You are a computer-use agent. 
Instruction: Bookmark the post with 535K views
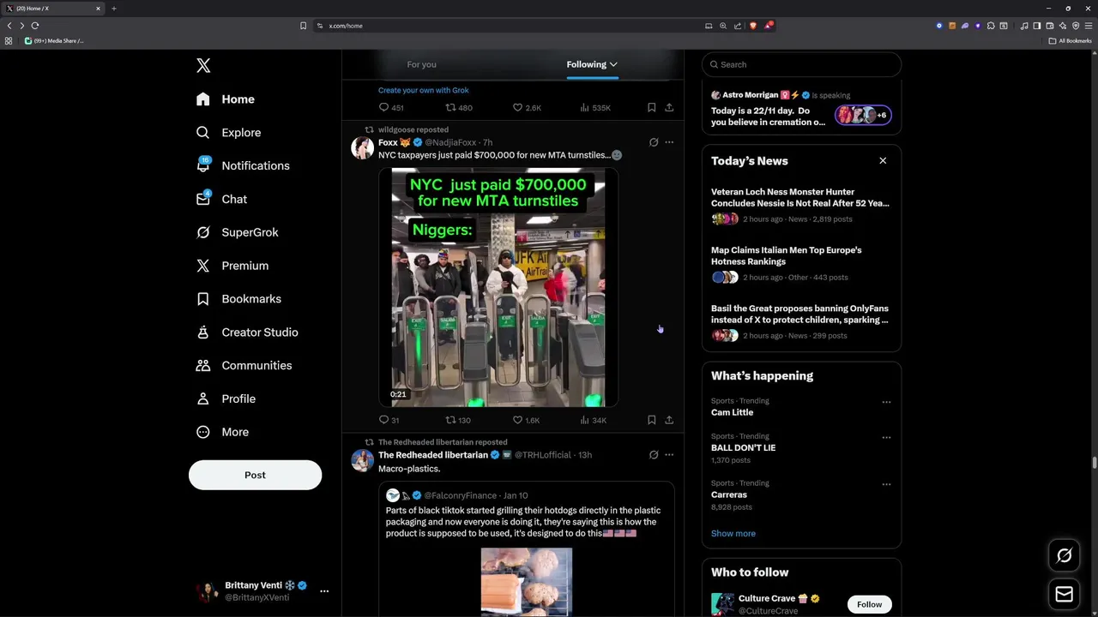click(652, 107)
